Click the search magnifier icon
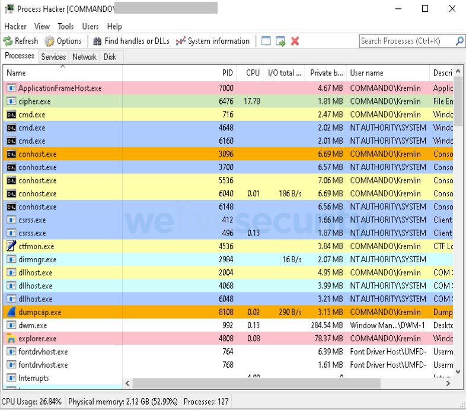This screenshot has width=466, height=410. [459, 41]
